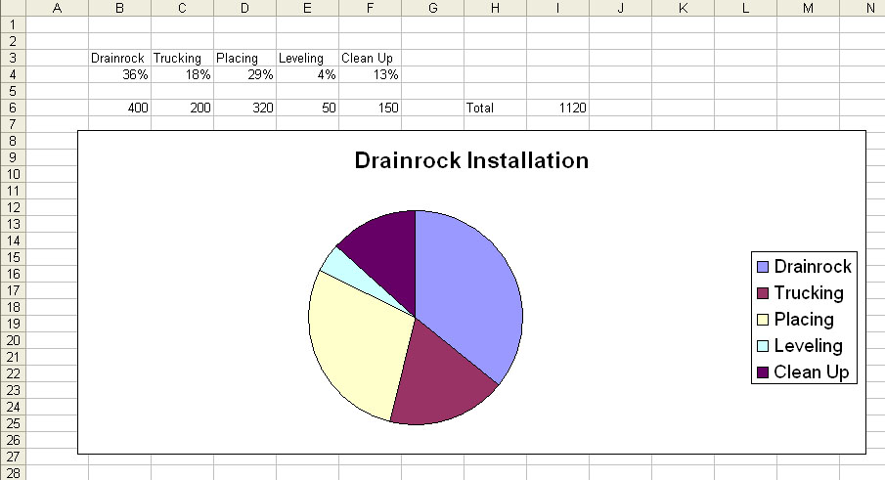Select the Clean Up legend color swatch

763,372
